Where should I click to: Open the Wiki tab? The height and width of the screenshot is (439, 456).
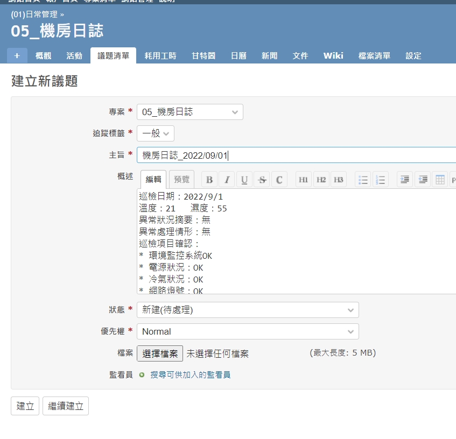coord(333,56)
